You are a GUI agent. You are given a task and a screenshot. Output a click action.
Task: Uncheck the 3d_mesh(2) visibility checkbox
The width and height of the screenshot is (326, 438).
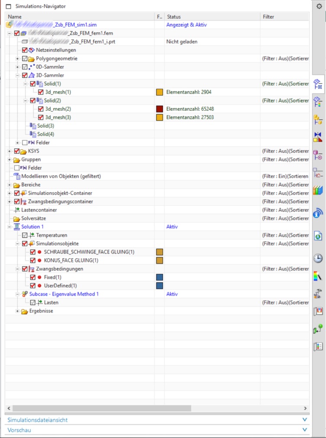click(x=41, y=109)
